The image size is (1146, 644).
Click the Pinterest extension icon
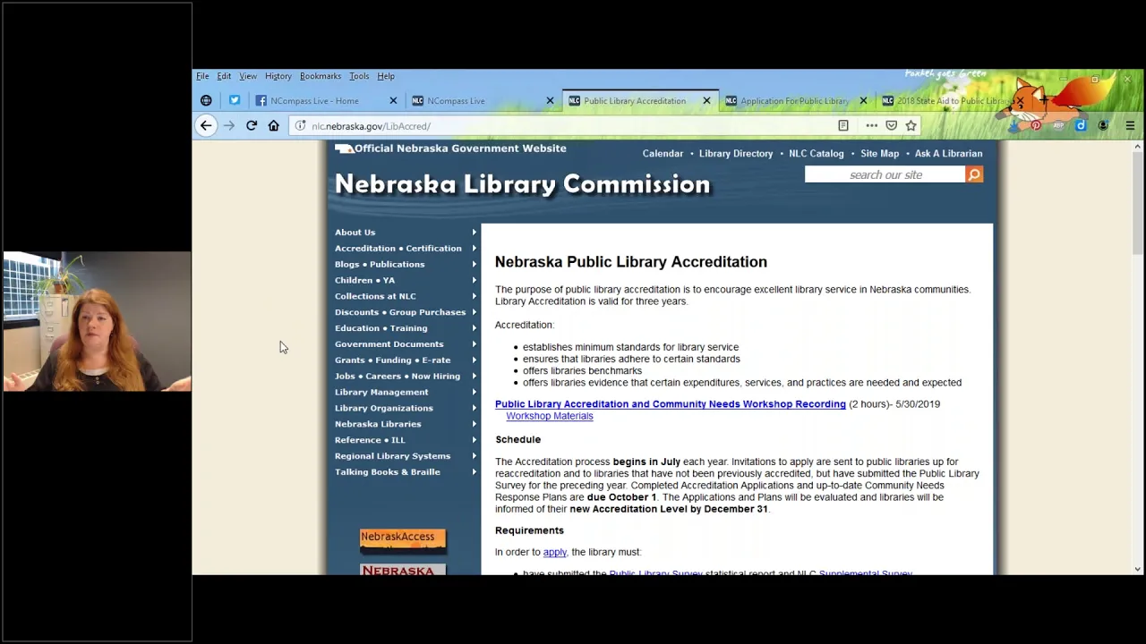pyautogui.click(x=1036, y=126)
